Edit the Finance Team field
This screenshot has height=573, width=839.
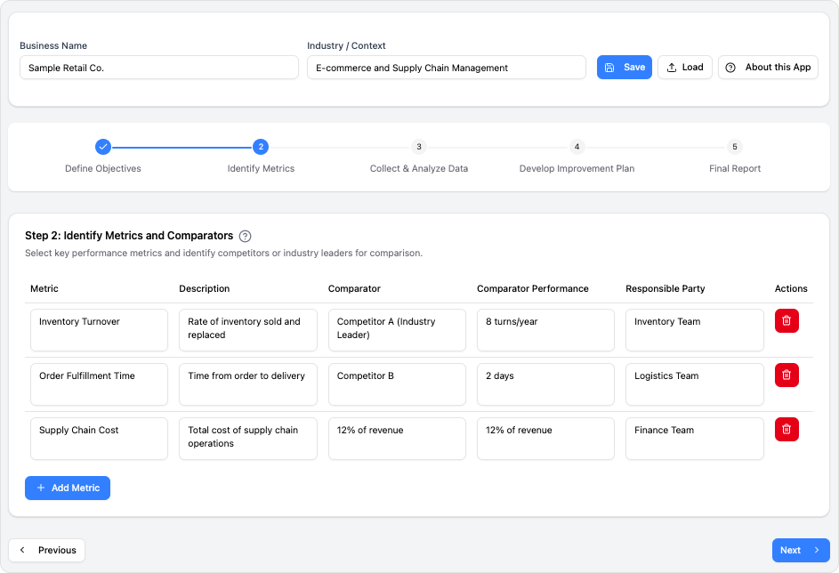pyautogui.click(x=695, y=439)
